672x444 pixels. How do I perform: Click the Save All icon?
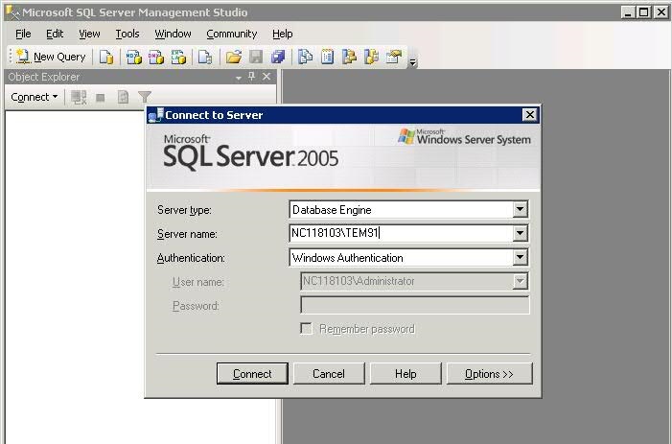tap(278, 57)
